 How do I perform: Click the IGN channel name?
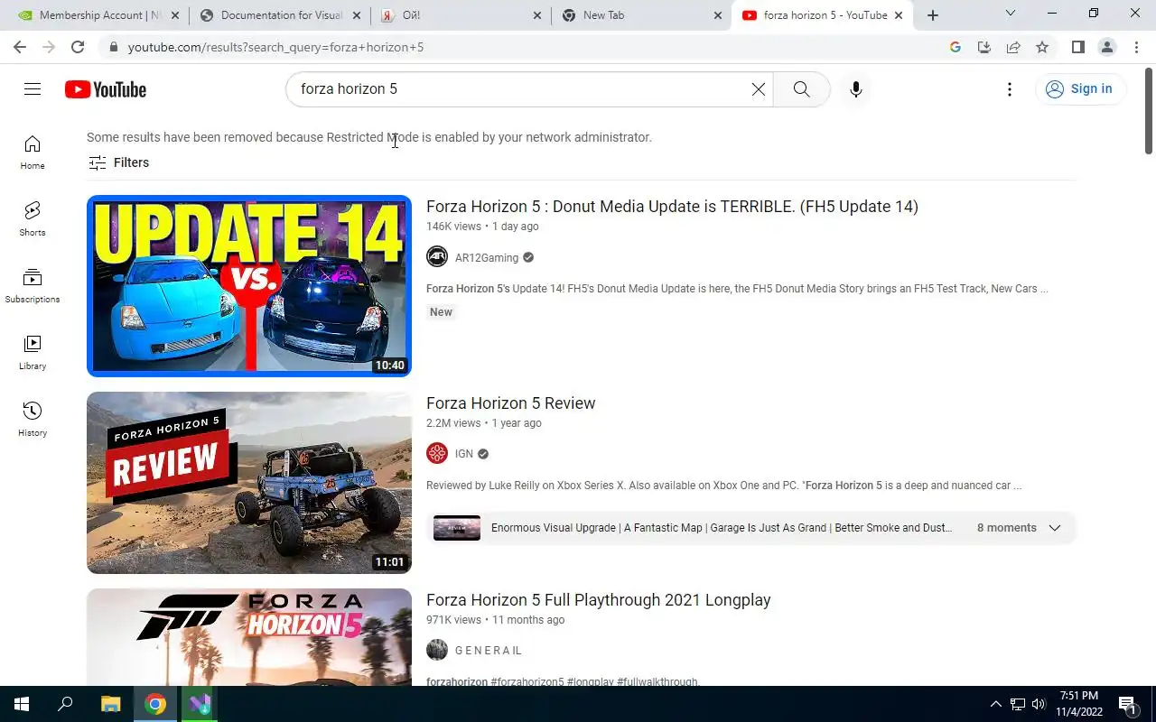463,454
